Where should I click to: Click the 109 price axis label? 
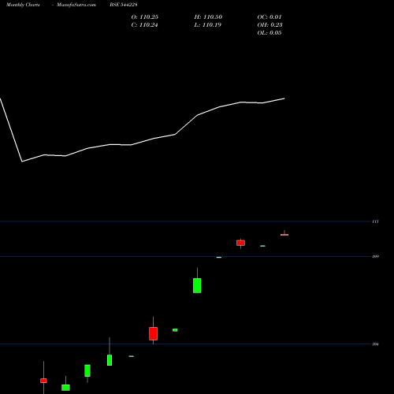pos(376,256)
